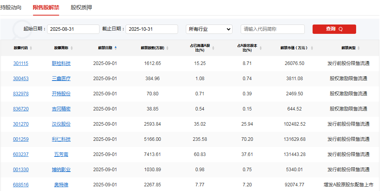Open stock name 奥特维 link
The image size is (381, 191).
click(61, 185)
